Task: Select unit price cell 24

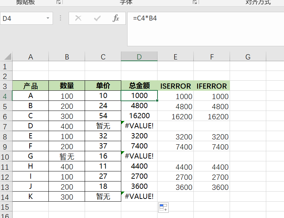Action: pyautogui.click(x=103, y=106)
